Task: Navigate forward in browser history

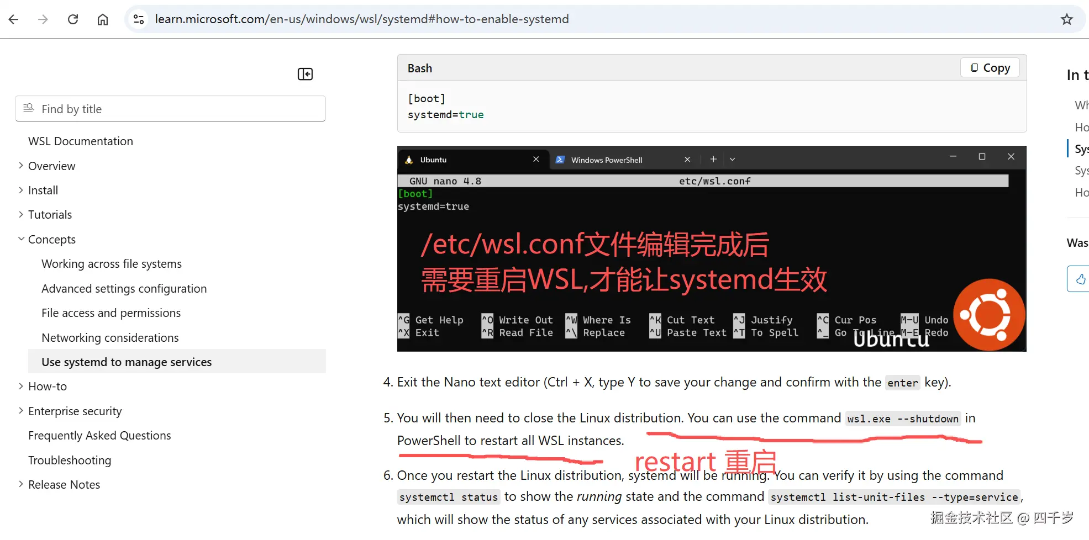Action: coord(43,19)
